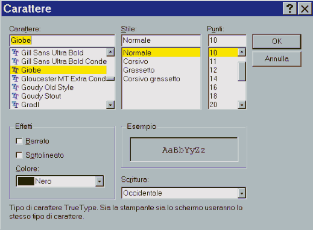Click the Punti size input field
The image size is (313, 230).
pos(227,40)
